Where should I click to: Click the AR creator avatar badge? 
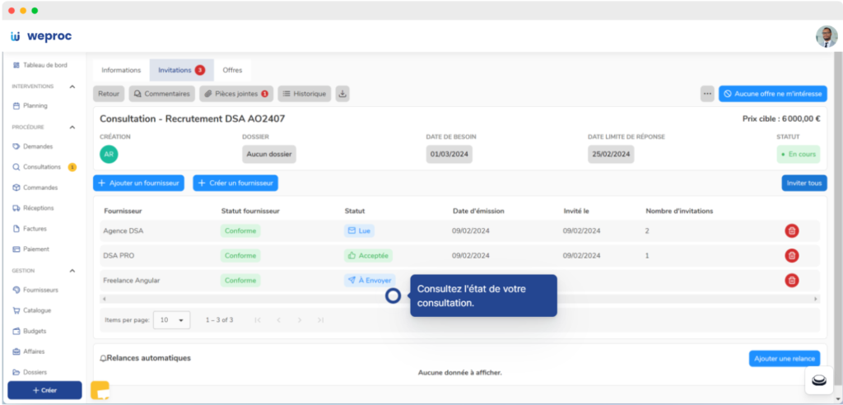click(109, 154)
